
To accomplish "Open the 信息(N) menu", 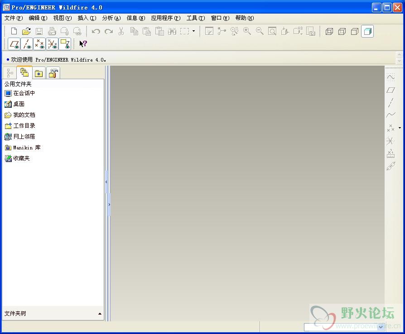I will click(x=135, y=18).
